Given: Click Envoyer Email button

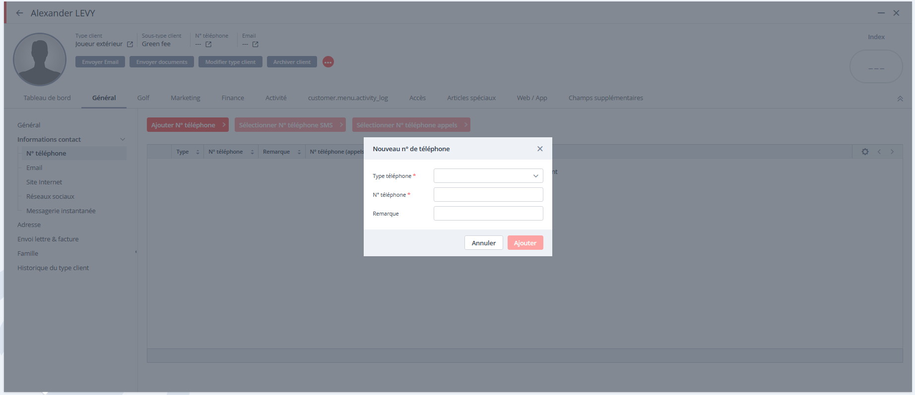Looking at the screenshot, I should (x=100, y=62).
